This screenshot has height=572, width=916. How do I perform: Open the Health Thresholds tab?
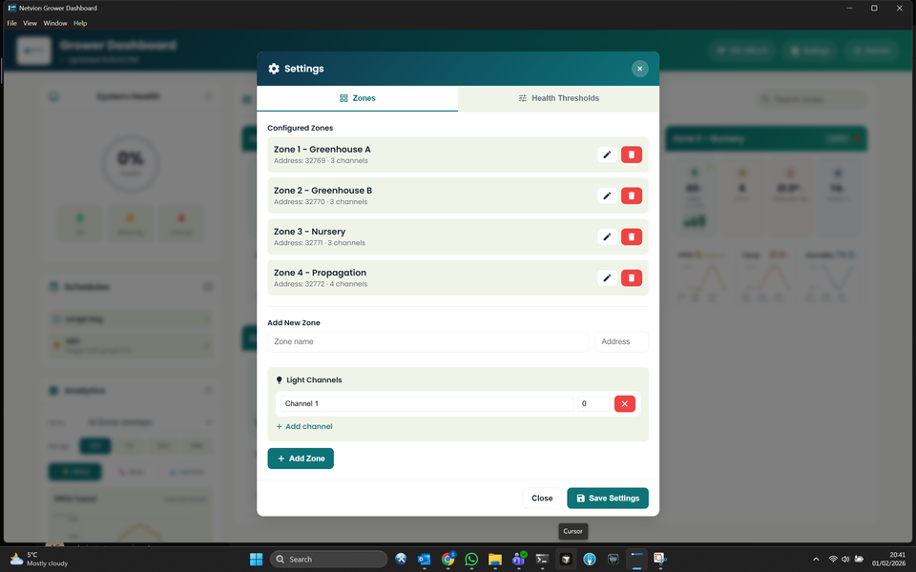pyautogui.click(x=558, y=98)
